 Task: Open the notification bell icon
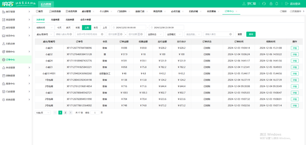pos(277,4)
